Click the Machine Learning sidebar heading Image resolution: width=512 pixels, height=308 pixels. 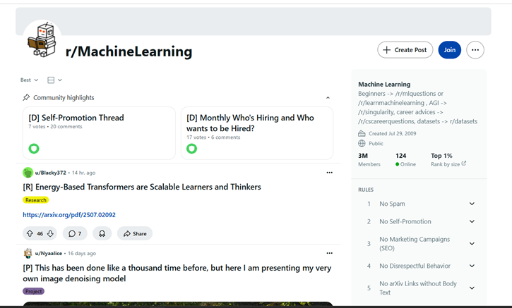[x=384, y=84]
